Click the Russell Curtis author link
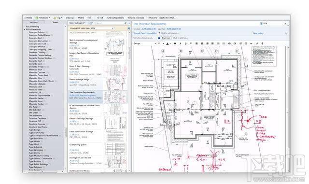This screenshot has width=309, height=184. 145,33
